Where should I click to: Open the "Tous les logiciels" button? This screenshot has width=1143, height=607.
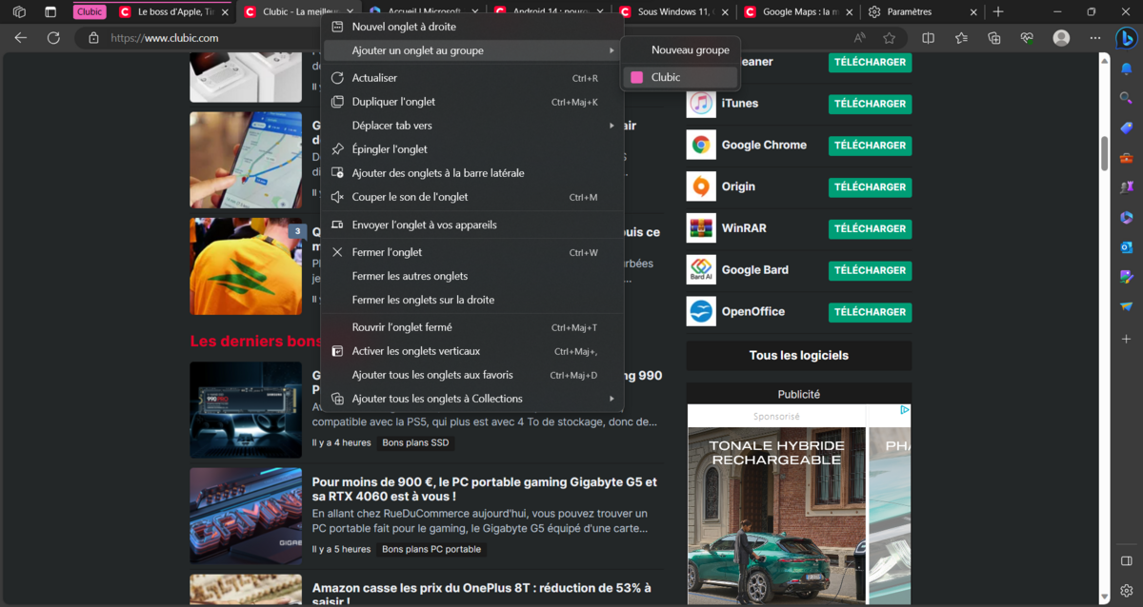click(x=799, y=356)
